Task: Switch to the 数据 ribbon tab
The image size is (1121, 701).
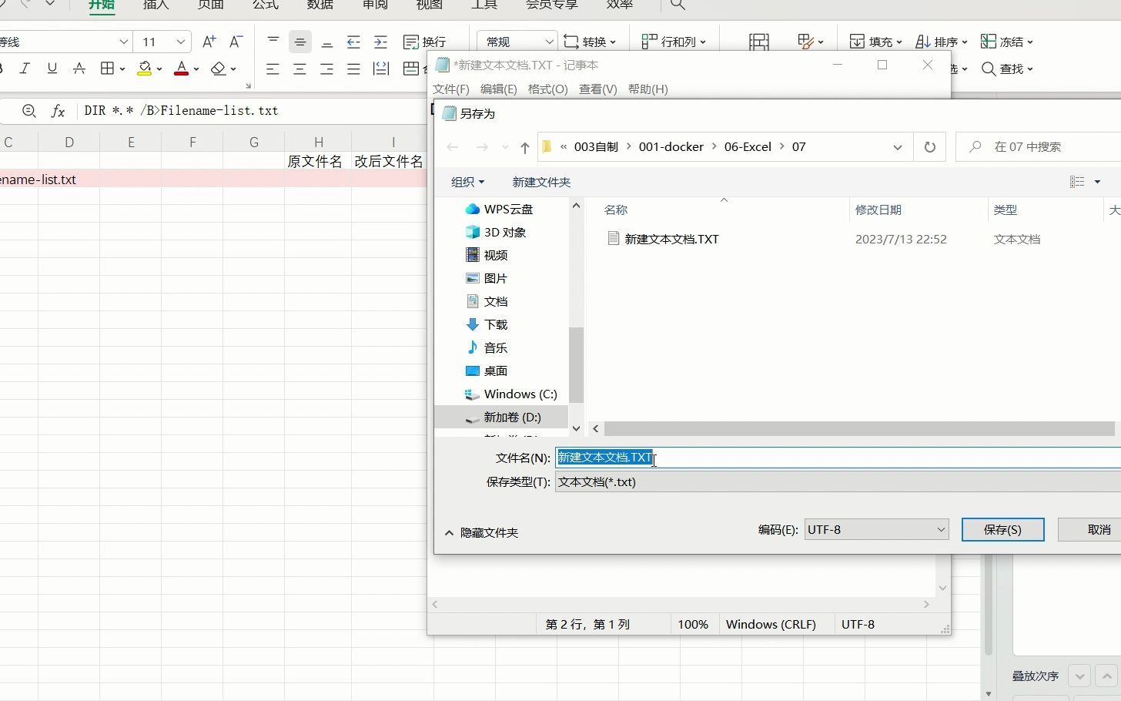Action: pos(320,5)
